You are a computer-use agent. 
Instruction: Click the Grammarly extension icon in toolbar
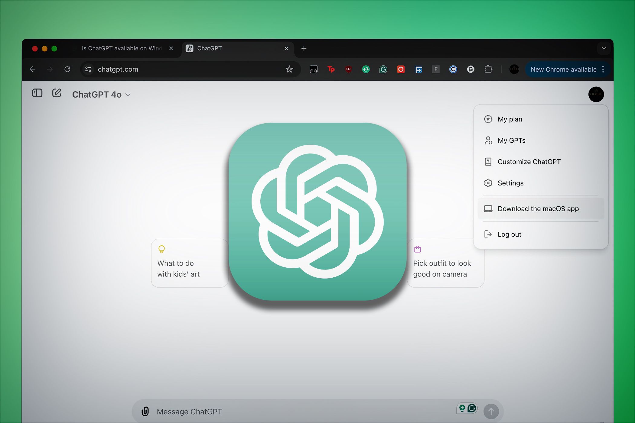(x=383, y=69)
